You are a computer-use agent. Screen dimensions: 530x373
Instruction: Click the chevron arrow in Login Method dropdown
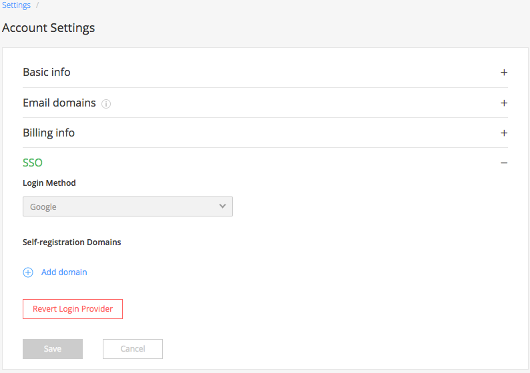(223, 206)
